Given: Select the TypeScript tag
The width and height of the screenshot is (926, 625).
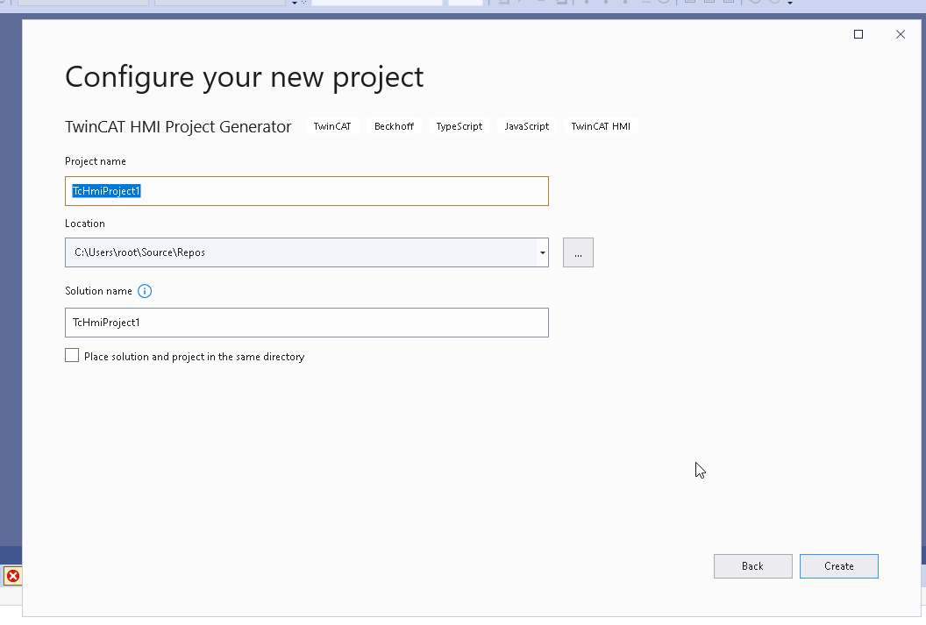Looking at the screenshot, I should [x=459, y=126].
